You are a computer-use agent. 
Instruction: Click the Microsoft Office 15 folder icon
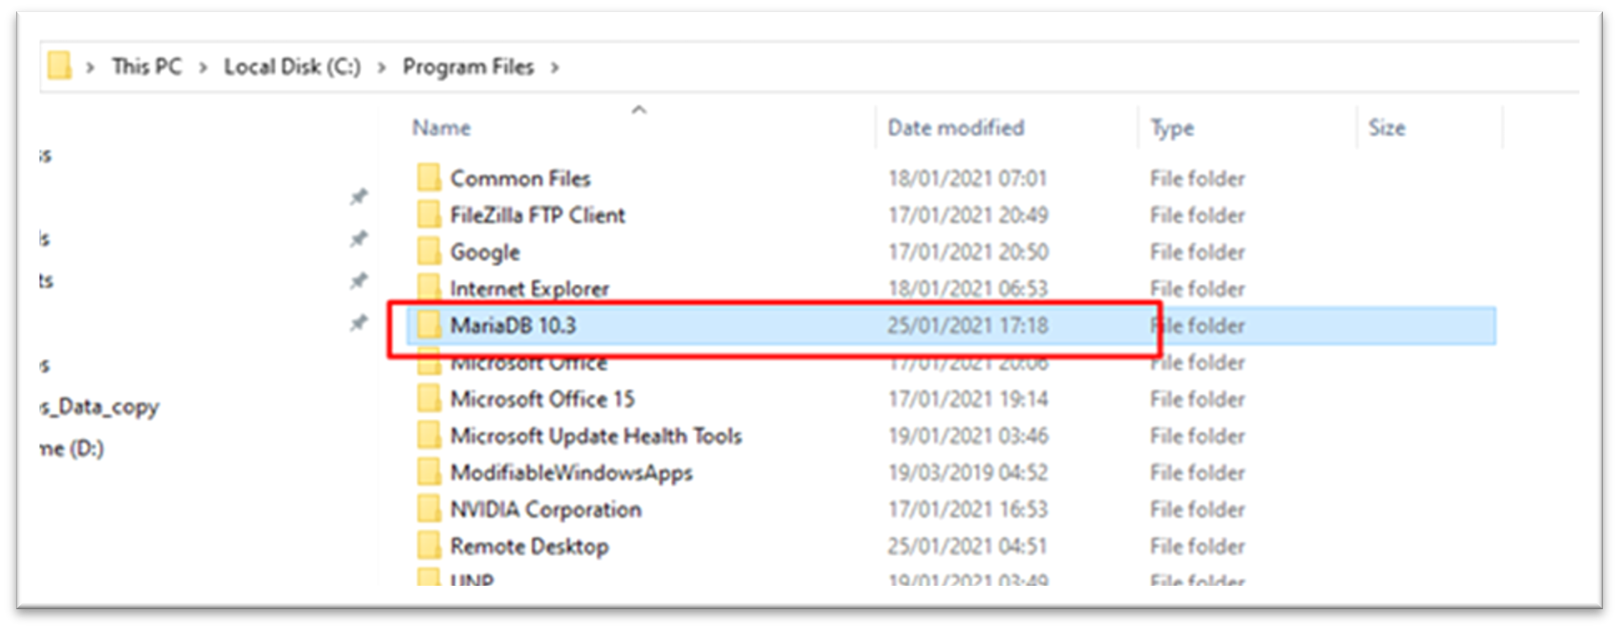click(429, 399)
